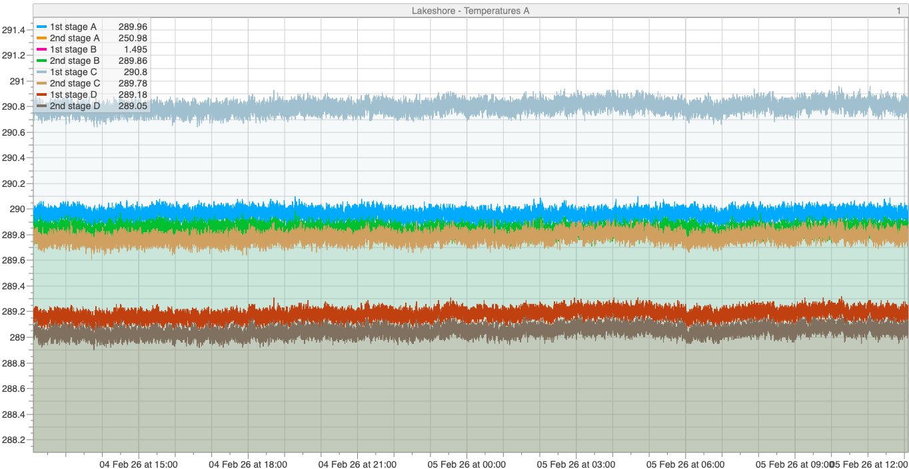Select the 1.495 value for 1st stage B
The image size is (909, 469).
click(x=135, y=49)
